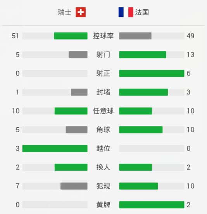
Task: Click Switzerland's full green 越位 bar
Action: pos(55,149)
